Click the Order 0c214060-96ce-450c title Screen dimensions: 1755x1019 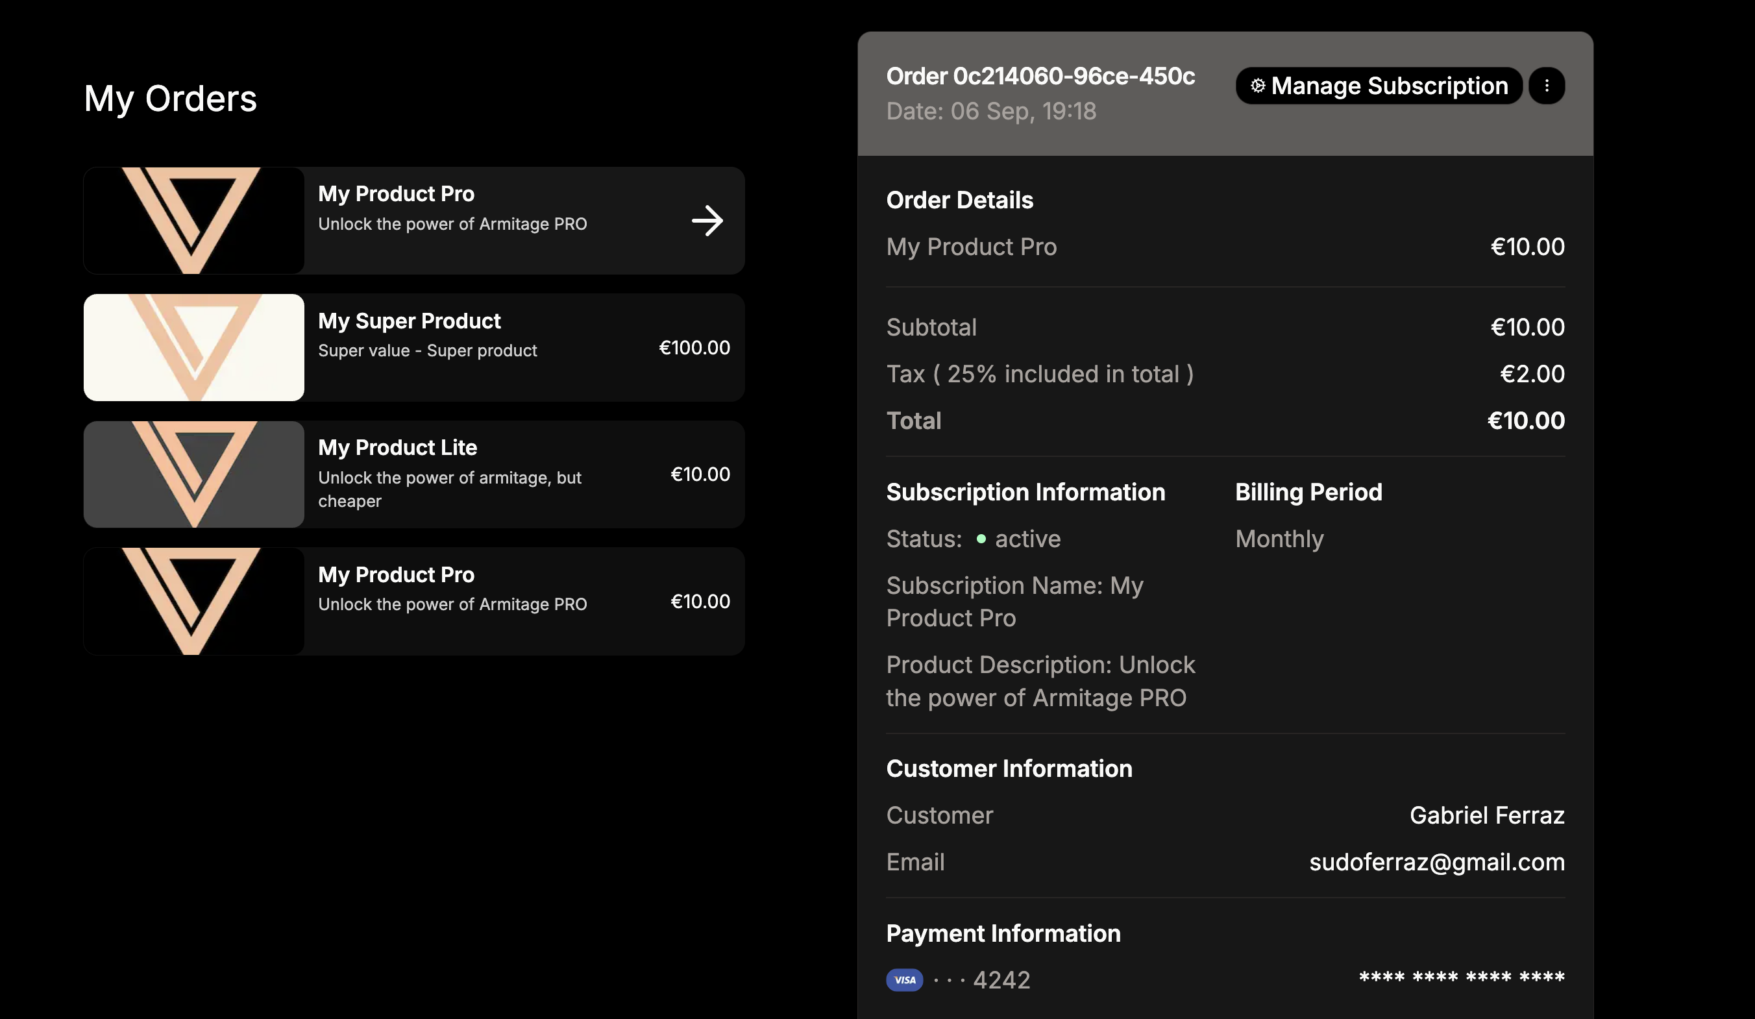coord(1040,76)
